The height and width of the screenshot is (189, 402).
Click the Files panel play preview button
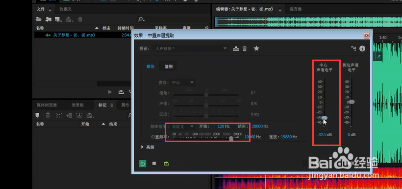click(110, 92)
